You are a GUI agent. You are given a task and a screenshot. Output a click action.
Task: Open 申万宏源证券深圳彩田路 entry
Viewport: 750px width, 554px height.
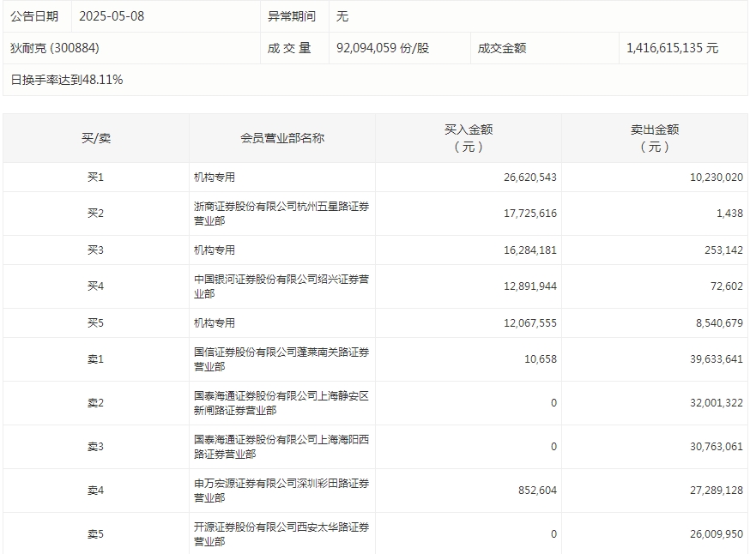click(x=281, y=491)
